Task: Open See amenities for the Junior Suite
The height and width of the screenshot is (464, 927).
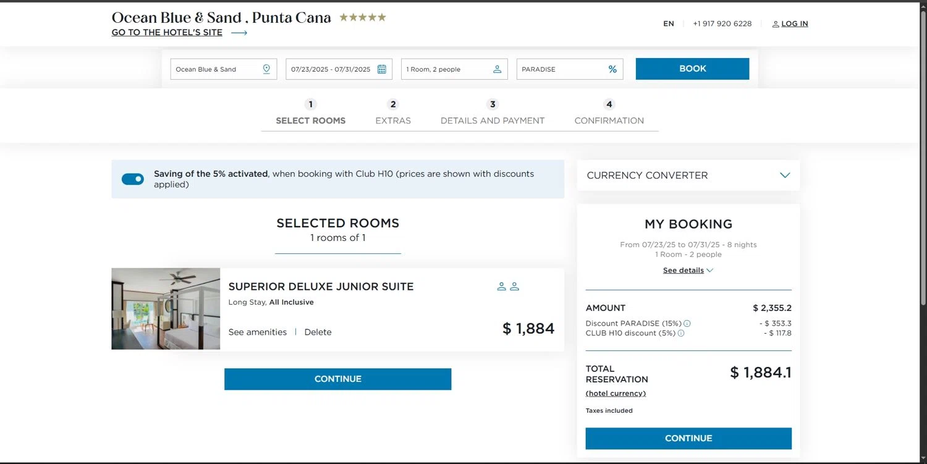Action: pos(258,332)
